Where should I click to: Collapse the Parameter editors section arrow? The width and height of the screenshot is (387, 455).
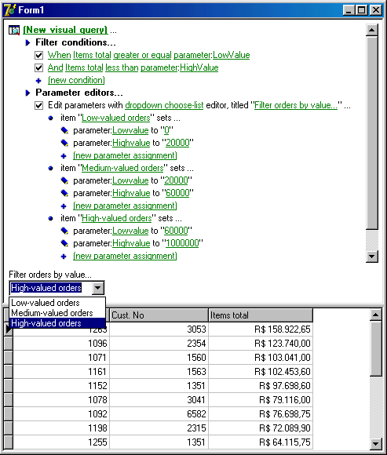pos(28,93)
